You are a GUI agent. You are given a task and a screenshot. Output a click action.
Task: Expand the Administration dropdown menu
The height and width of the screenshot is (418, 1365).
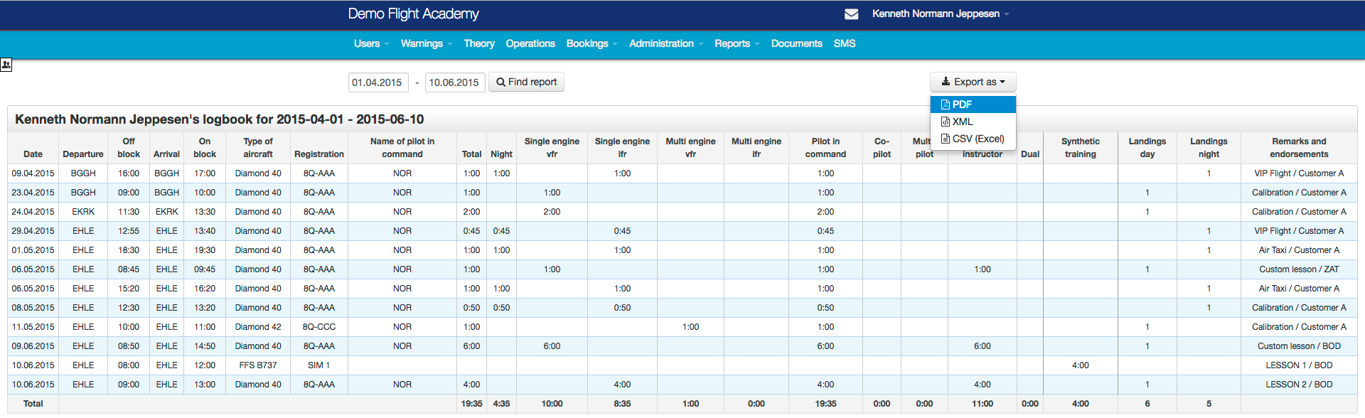666,43
